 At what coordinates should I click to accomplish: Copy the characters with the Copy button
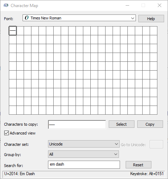[150, 124]
